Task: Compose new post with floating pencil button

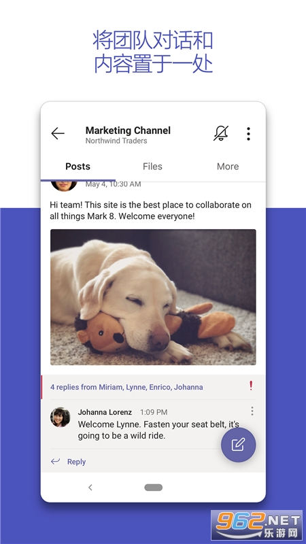Action: (x=239, y=445)
